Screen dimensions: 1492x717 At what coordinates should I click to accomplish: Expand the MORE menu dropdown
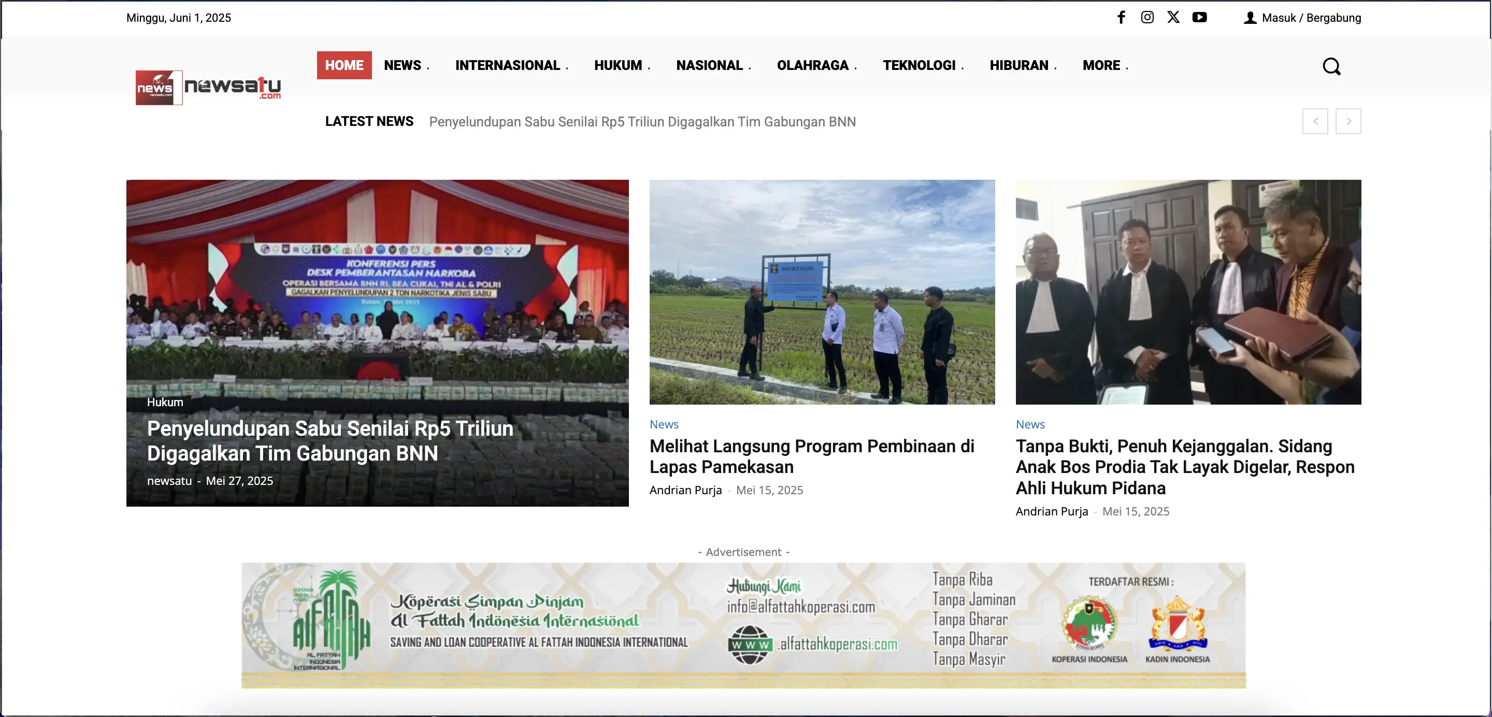pos(1104,65)
